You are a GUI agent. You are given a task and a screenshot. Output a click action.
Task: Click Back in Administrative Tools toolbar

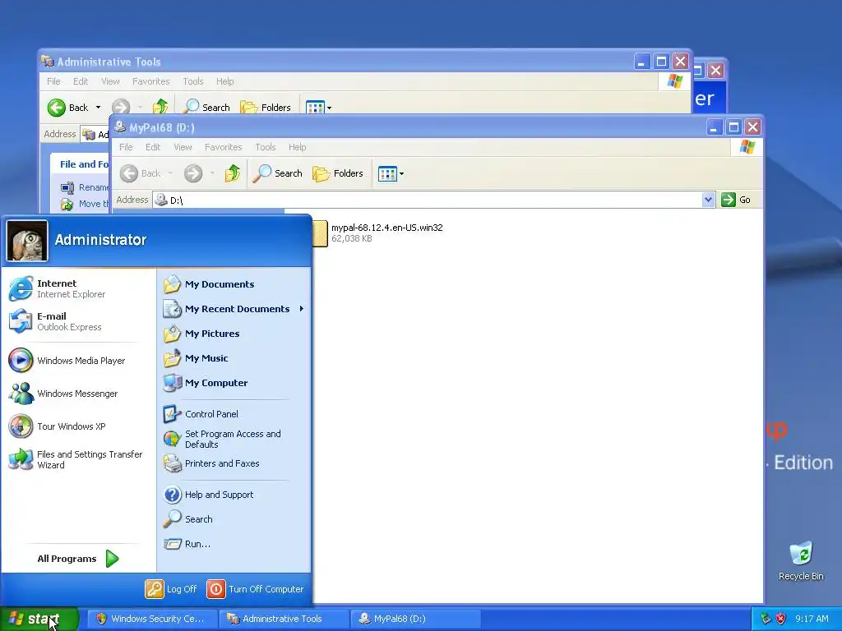click(x=67, y=108)
